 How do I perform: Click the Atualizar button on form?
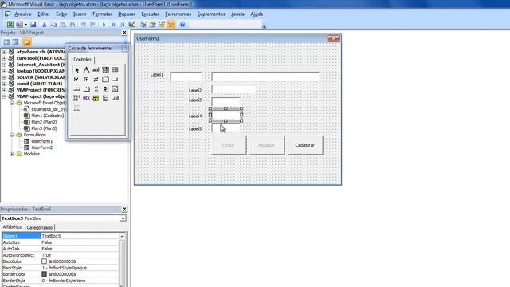(267, 145)
